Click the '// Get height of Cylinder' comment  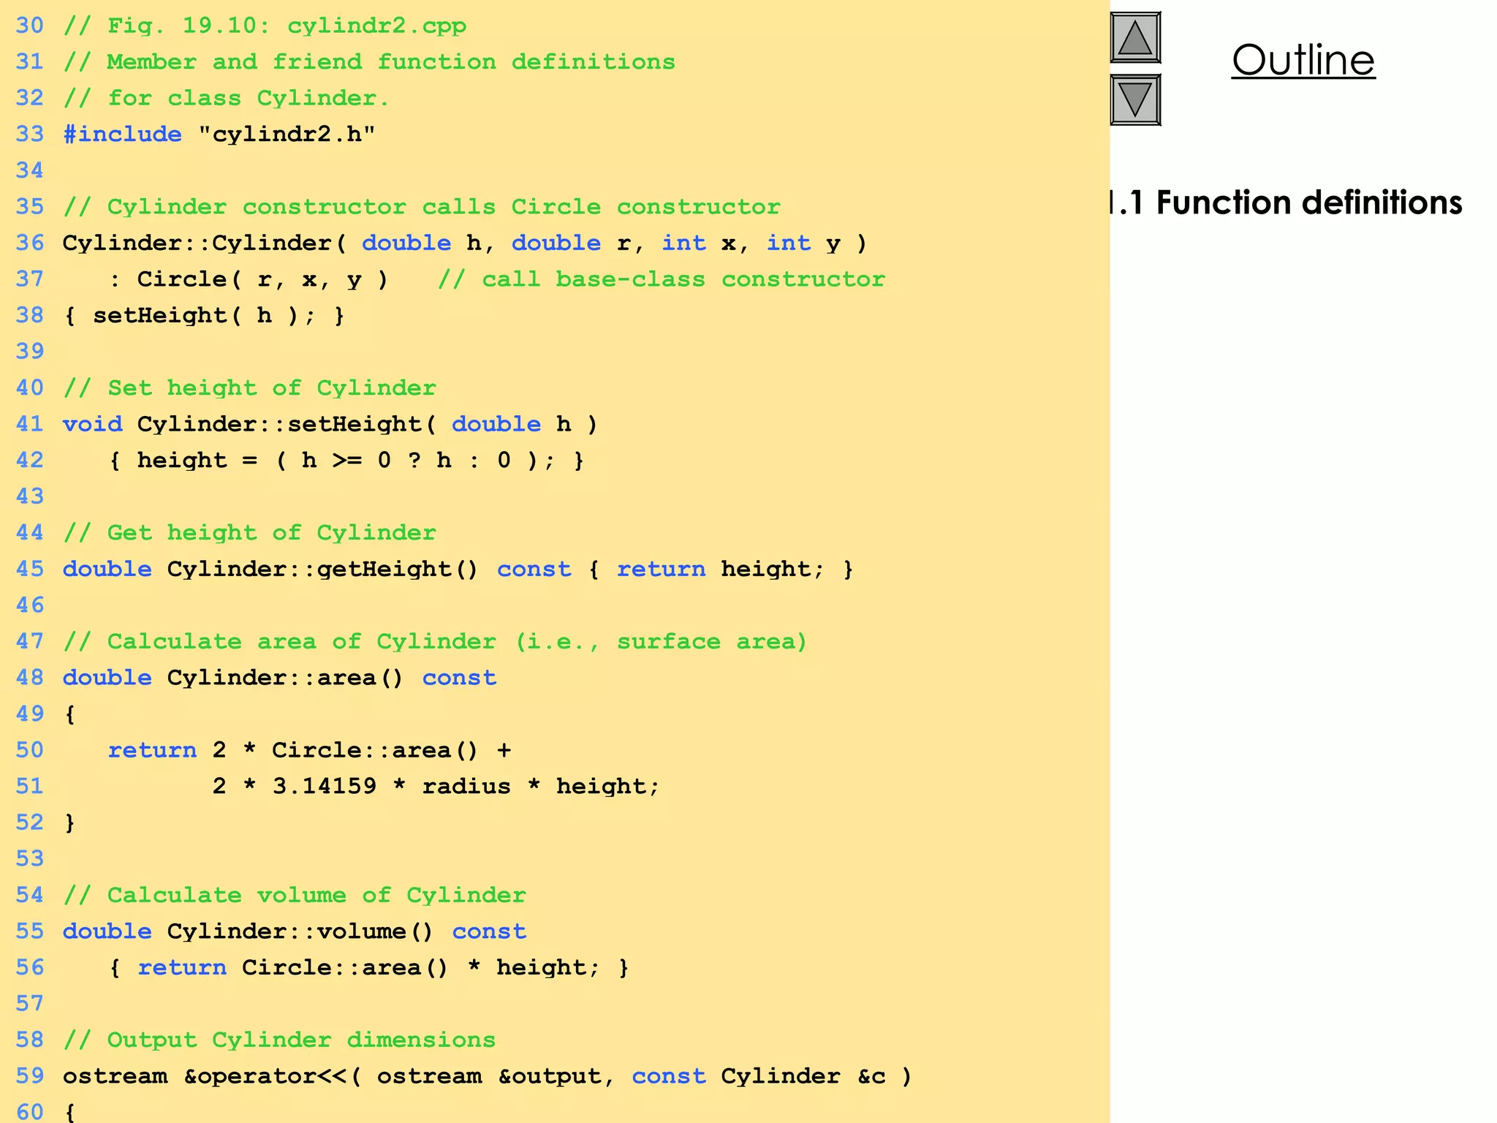(x=249, y=533)
